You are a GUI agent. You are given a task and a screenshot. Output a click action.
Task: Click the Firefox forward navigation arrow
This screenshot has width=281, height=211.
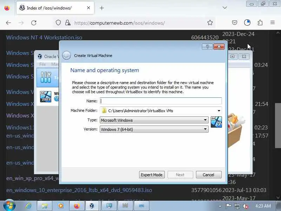point(21,23)
